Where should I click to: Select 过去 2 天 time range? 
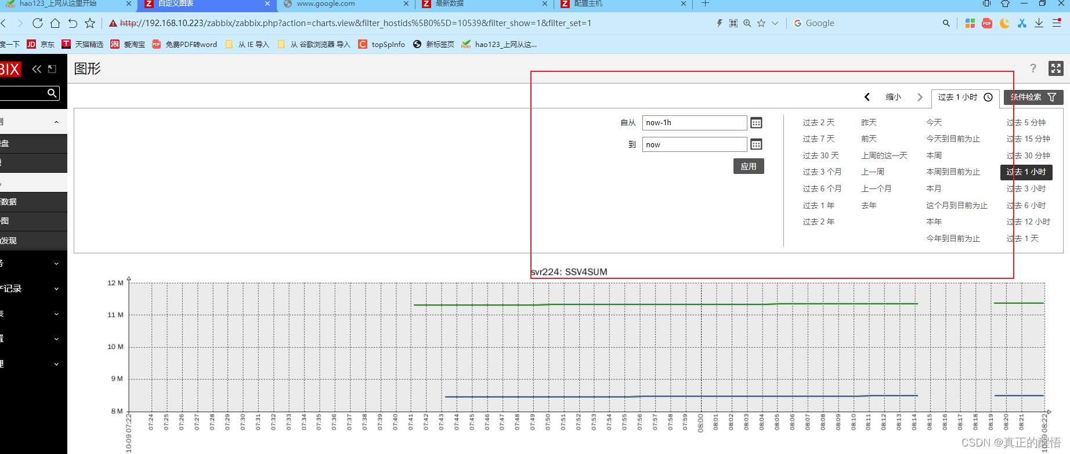pos(819,122)
